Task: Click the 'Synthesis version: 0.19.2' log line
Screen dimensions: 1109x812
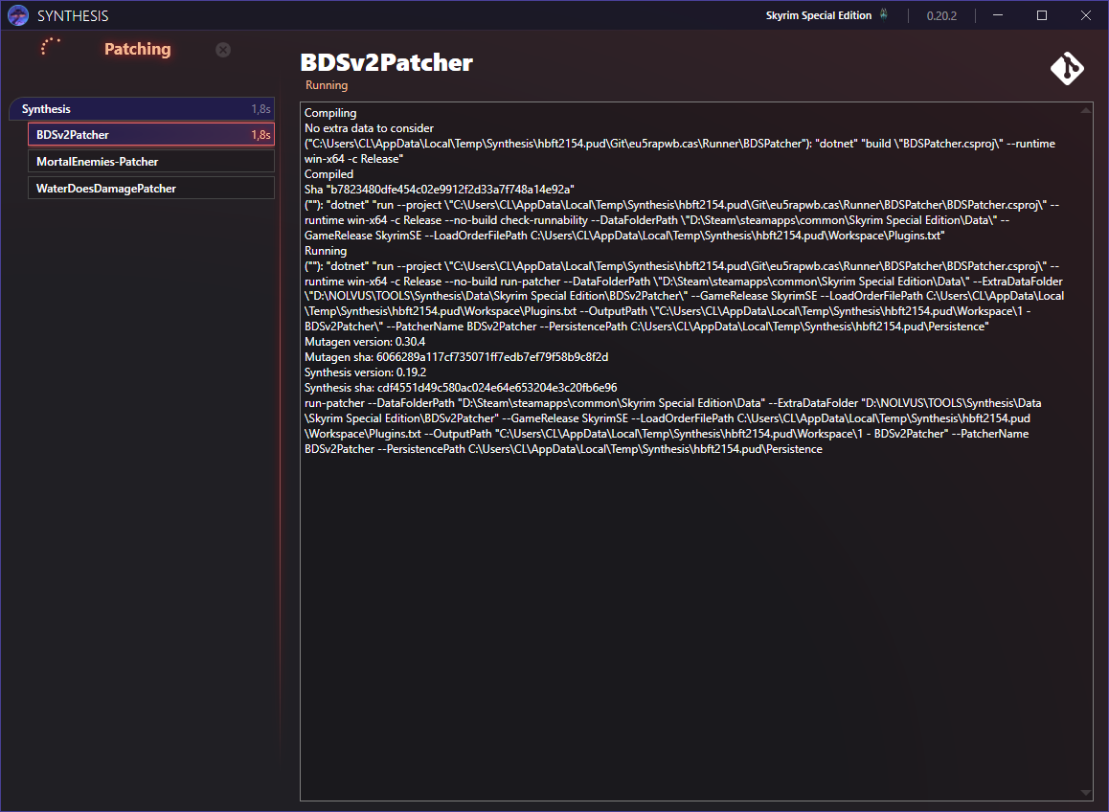Action: pos(365,372)
